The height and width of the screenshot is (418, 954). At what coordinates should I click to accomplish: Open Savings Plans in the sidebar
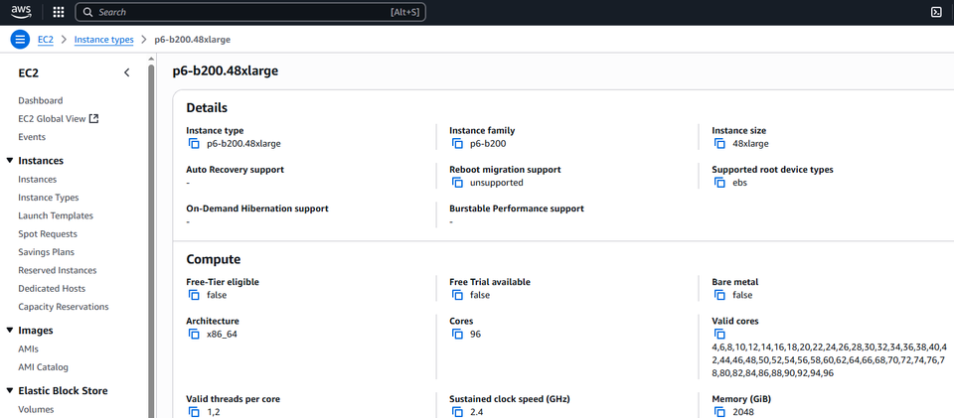pyautogui.click(x=47, y=252)
